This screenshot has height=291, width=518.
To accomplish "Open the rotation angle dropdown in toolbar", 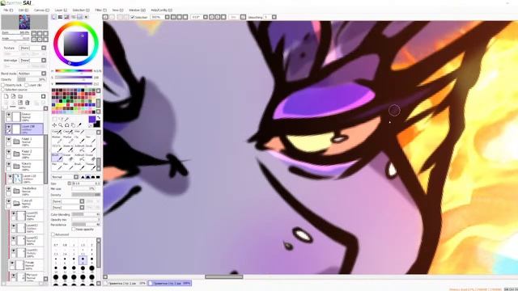I will tap(206, 17).
